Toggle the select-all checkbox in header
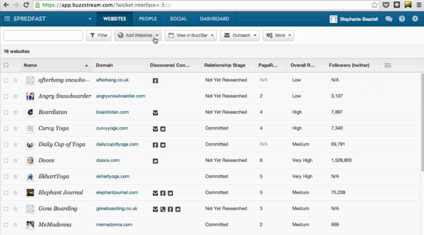 (x=6, y=65)
